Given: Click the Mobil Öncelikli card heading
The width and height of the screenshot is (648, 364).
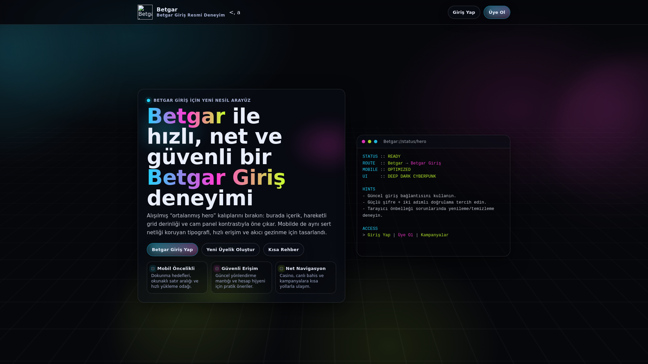Looking at the screenshot, I should tap(176, 269).
